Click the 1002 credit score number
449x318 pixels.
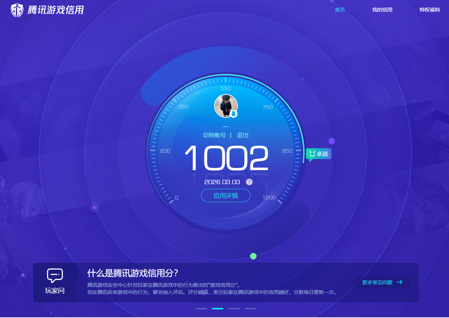[x=226, y=158]
